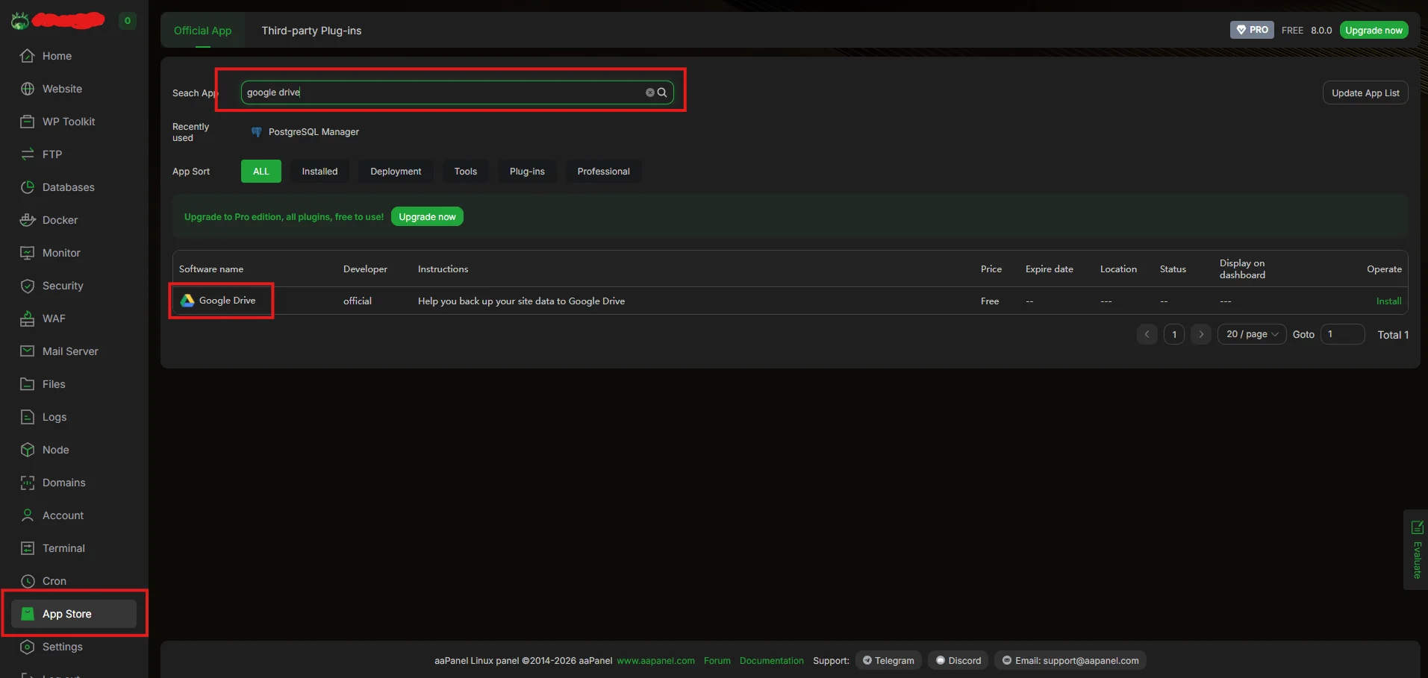Click the Google Drive app icon
The width and height of the screenshot is (1428, 678).
point(187,301)
